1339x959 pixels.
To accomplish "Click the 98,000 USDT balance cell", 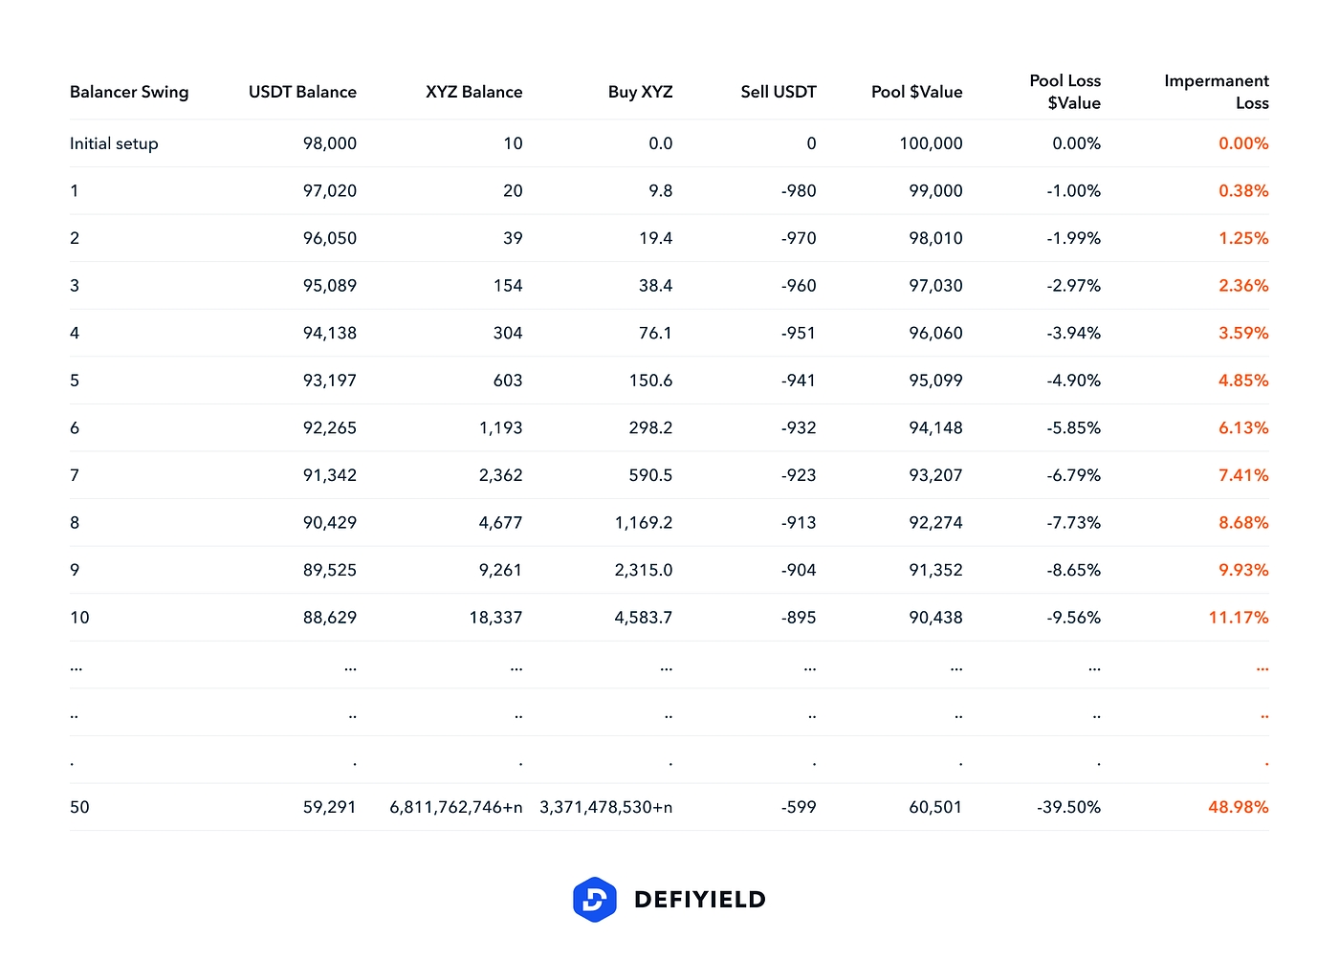I will coord(329,143).
